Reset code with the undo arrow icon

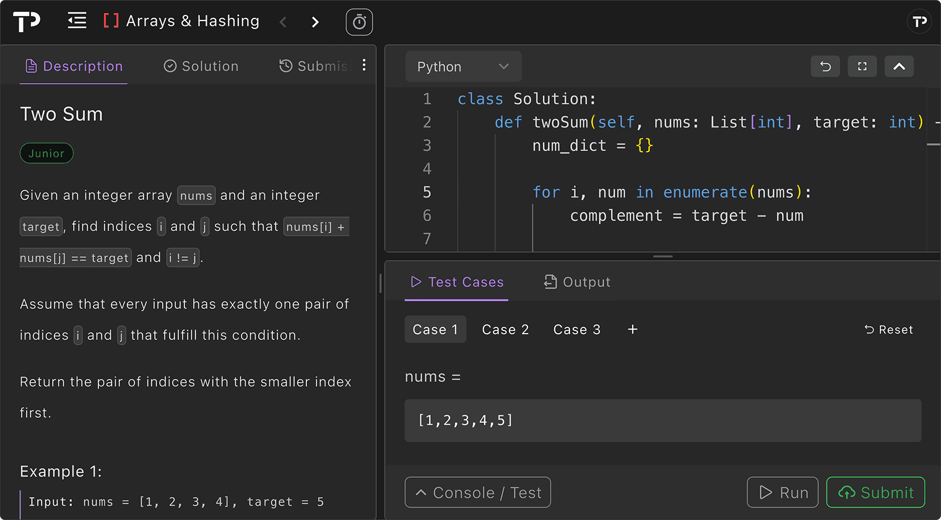coord(825,66)
